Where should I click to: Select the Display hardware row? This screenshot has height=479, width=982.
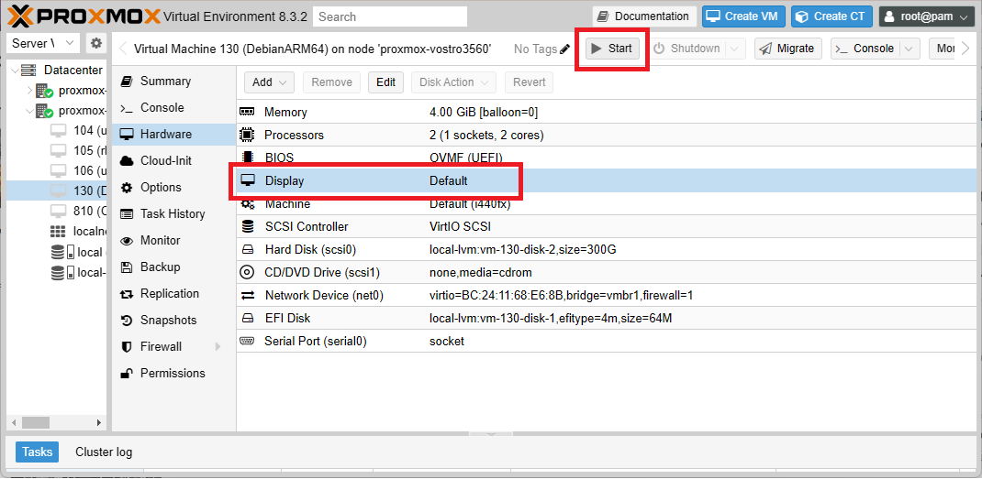point(608,180)
